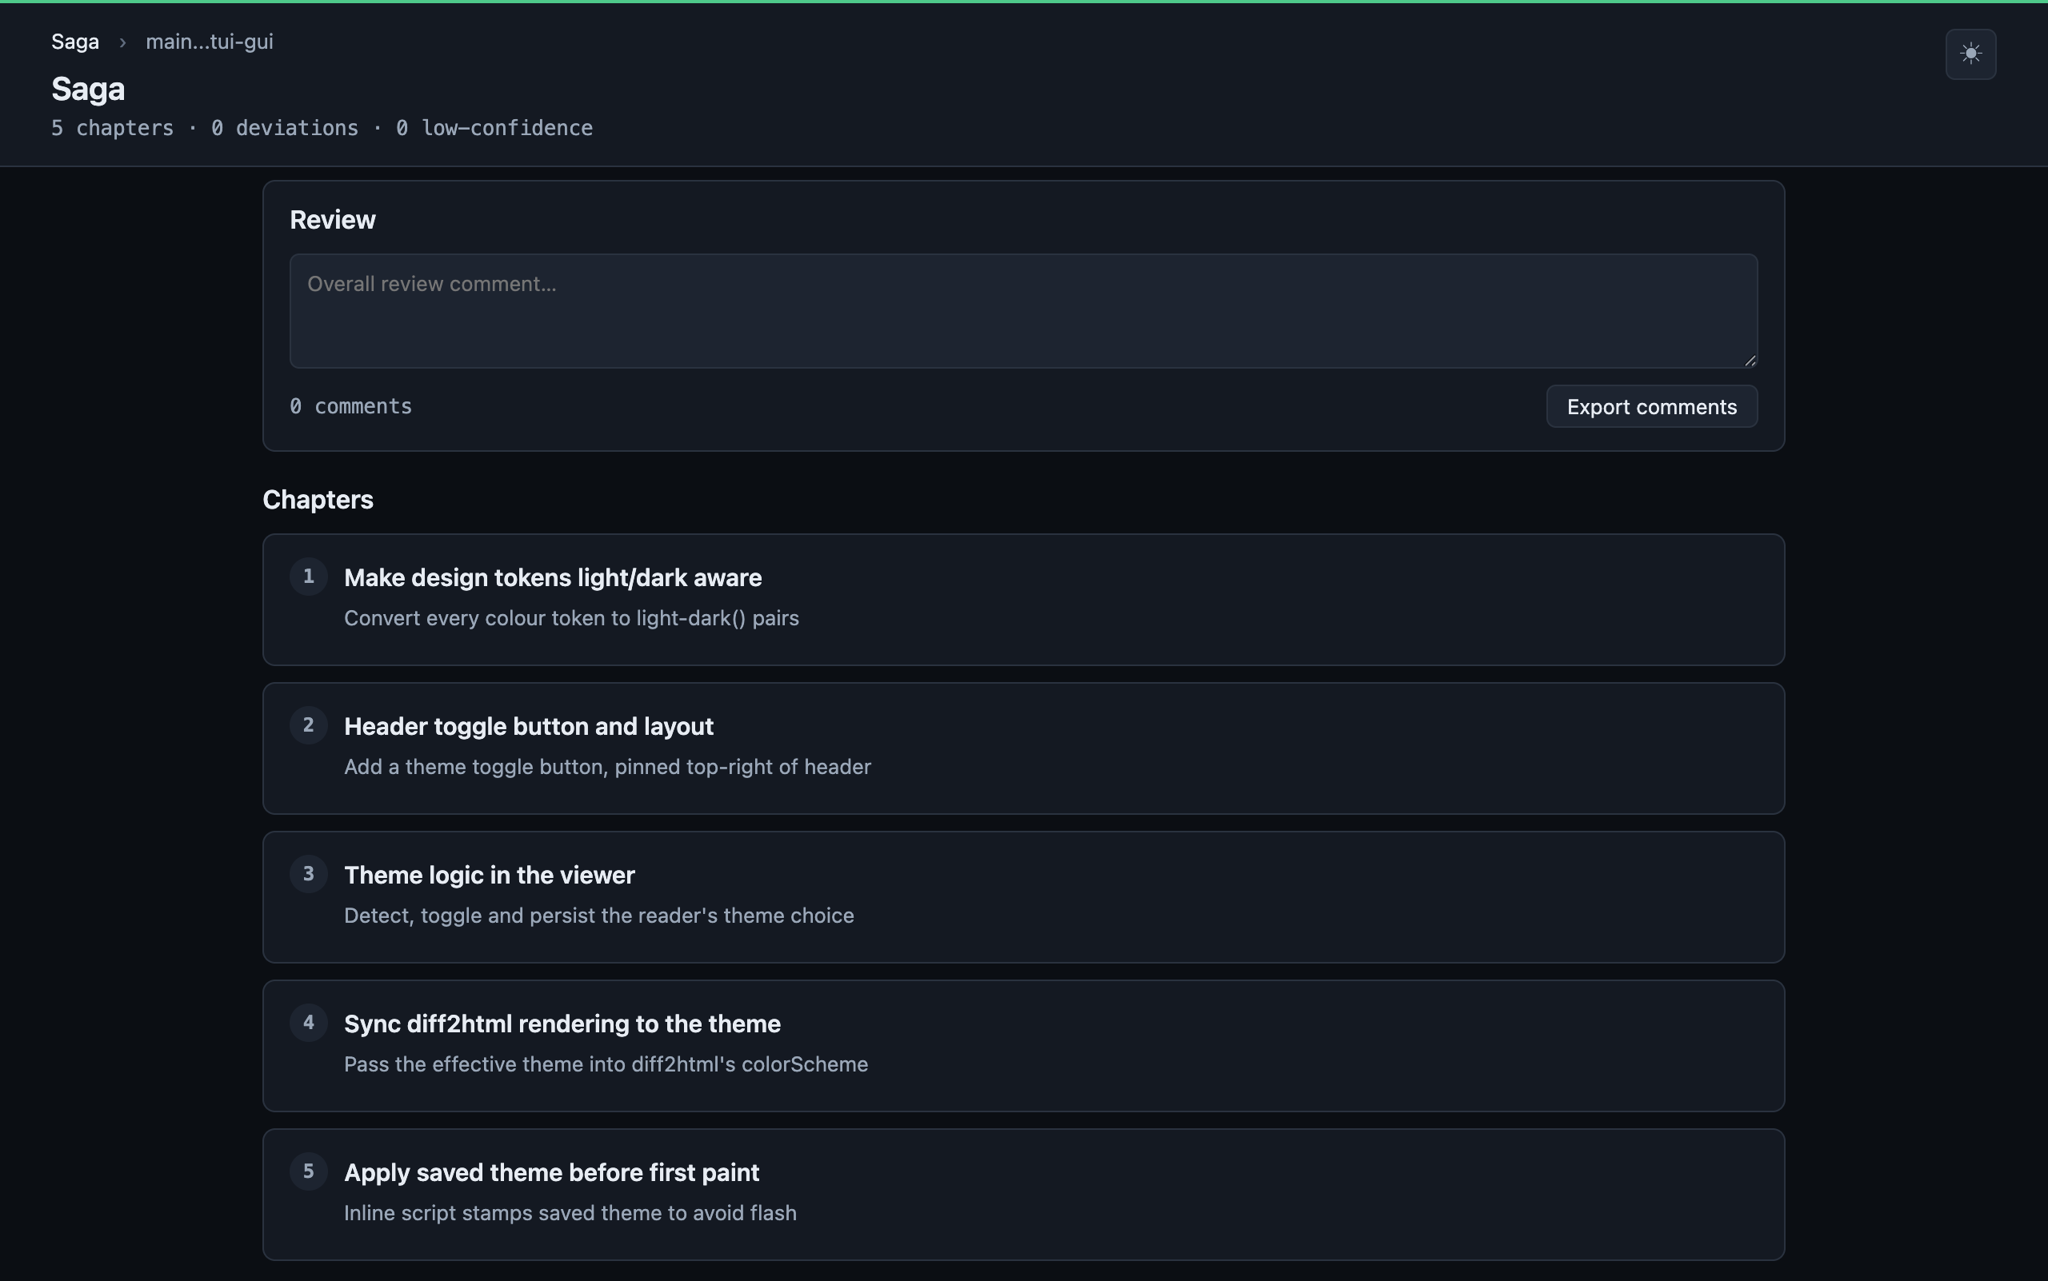Click the "0 deviations" summary text
This screenshot has height=1281, width=2048.
pos(285,128)
